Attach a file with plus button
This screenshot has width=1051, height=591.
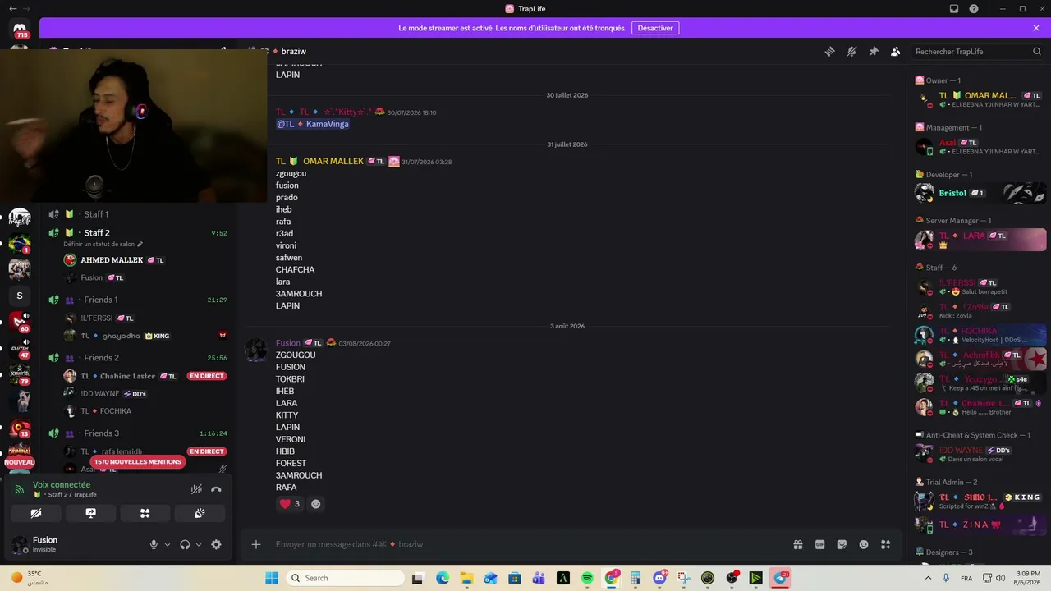pyautogui.click(x=256, y=544)
